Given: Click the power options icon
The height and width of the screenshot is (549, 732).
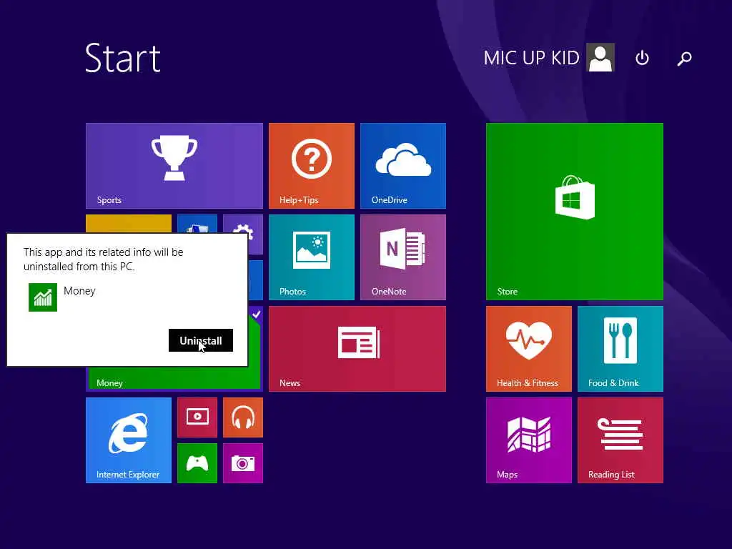Looking at the screenshot, I should [642, 58].
